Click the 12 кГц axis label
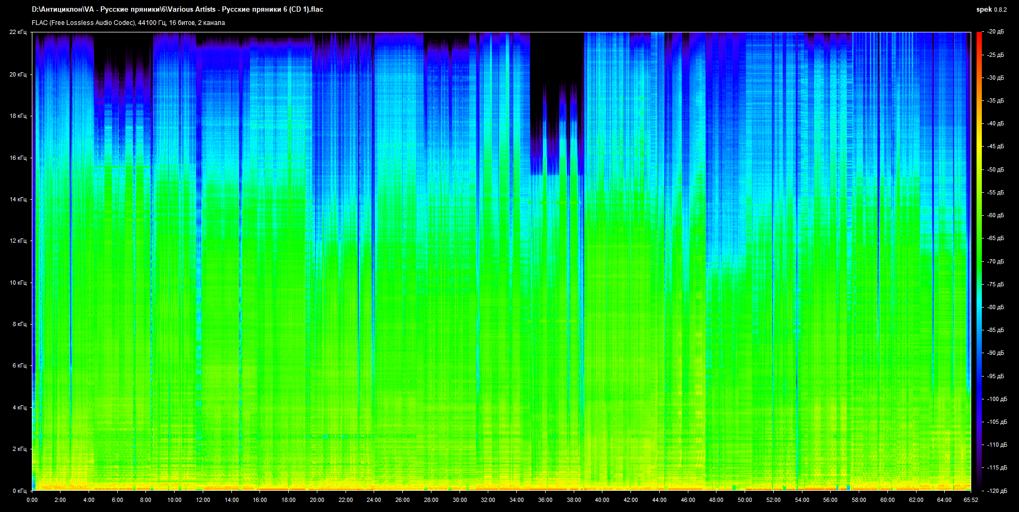Screen dimensions: 1019x512 point(18,241)
